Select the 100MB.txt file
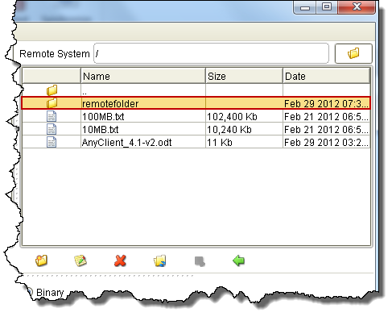 [196, 116]
